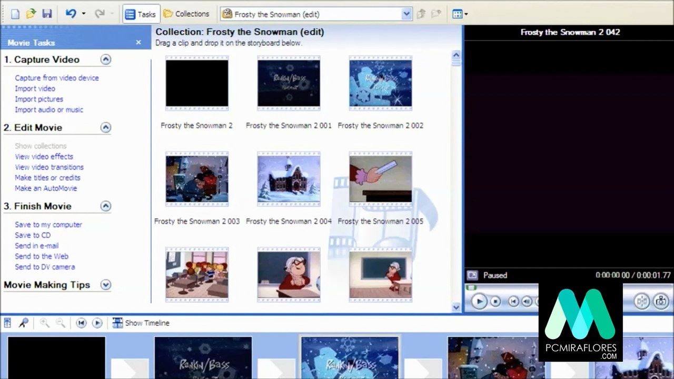Stop playback in the preview monitor
Screen dimensions: 674x379
[495, 302]
